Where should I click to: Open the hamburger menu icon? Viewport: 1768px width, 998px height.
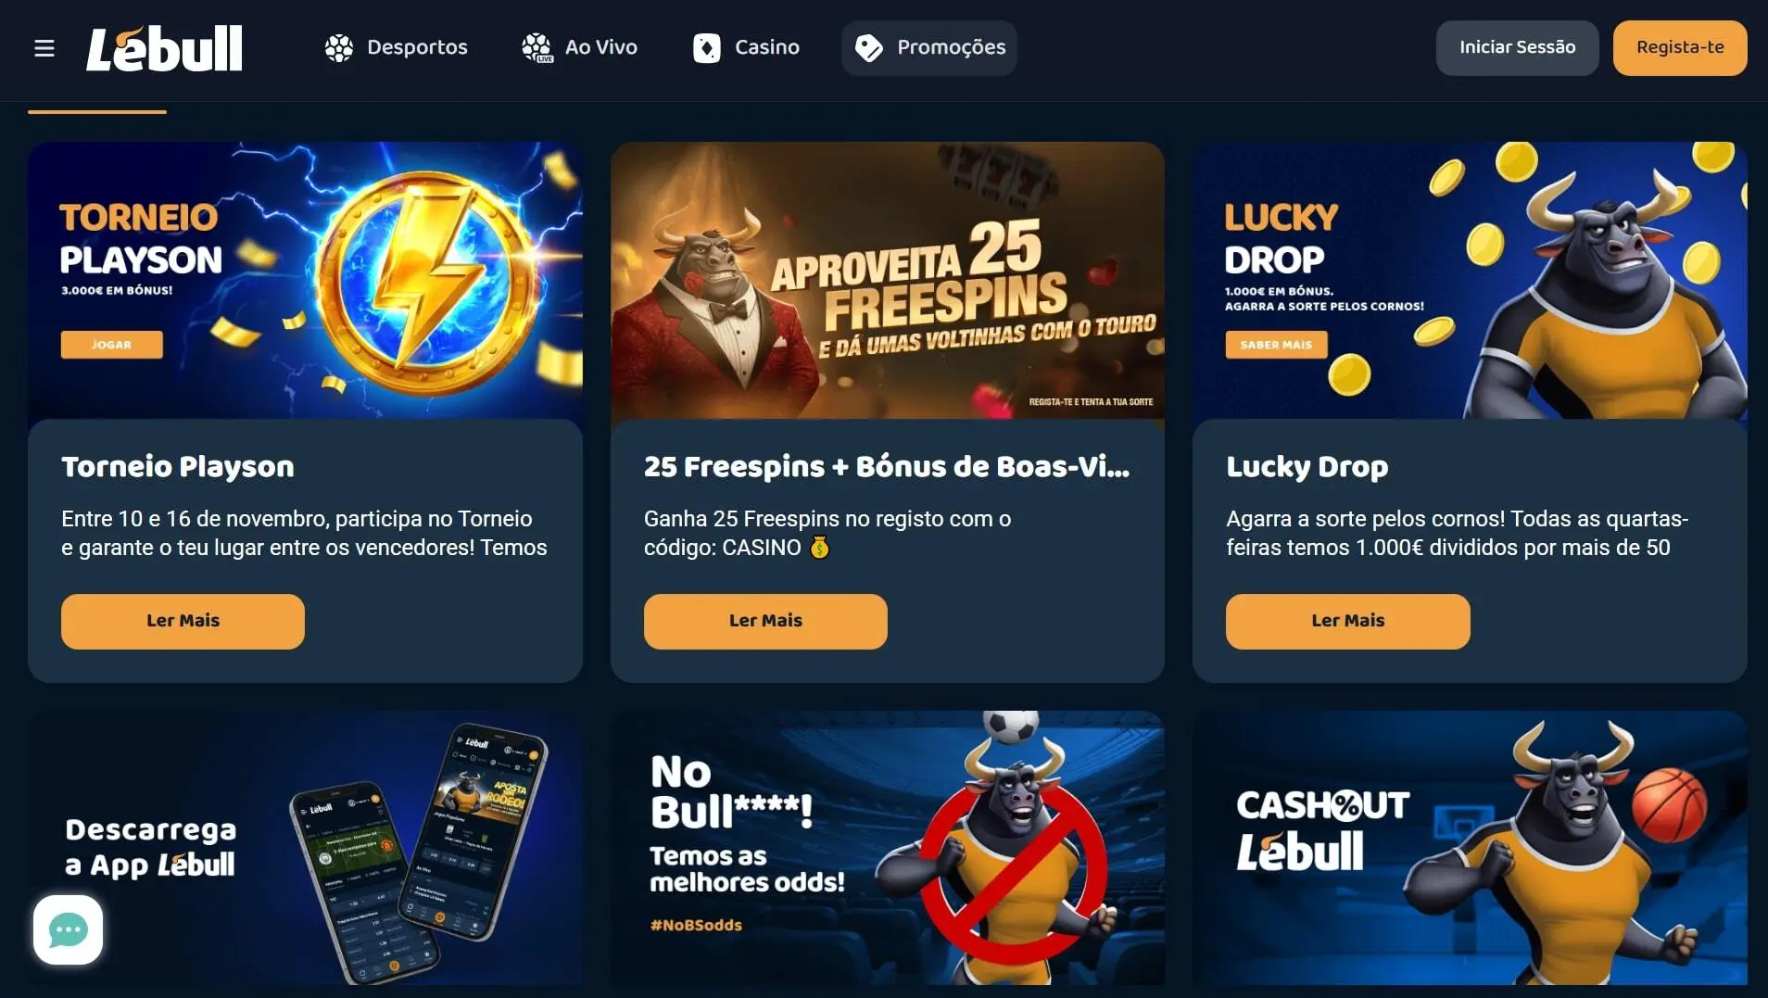coord(44,48)
